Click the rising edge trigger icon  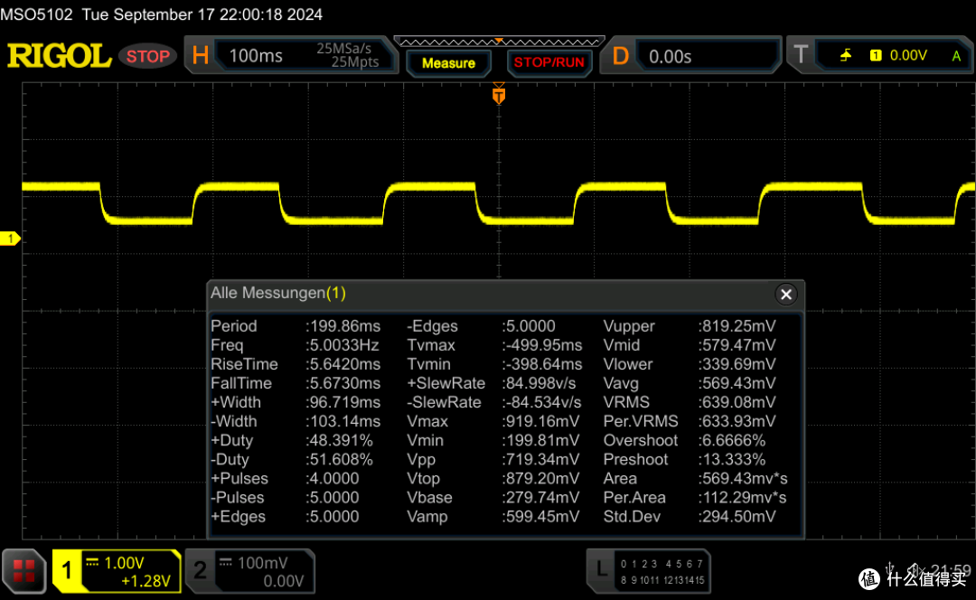pos(845,55)
